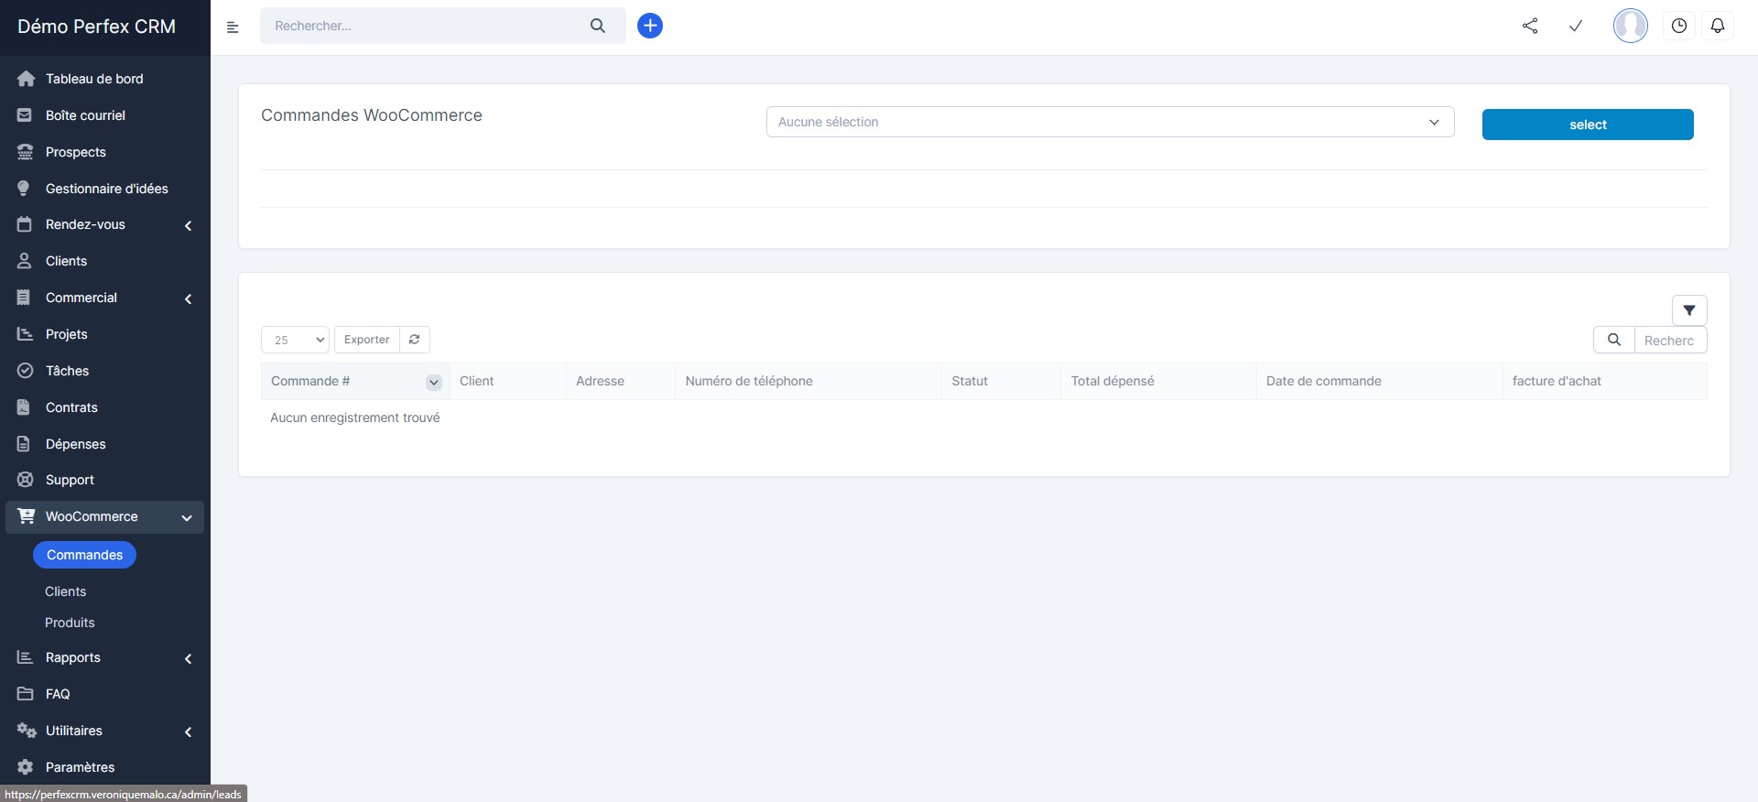The width and height of the screenshot is (1758, 802).
Task: Open notifications bell icon
Action: (1718, 26)
